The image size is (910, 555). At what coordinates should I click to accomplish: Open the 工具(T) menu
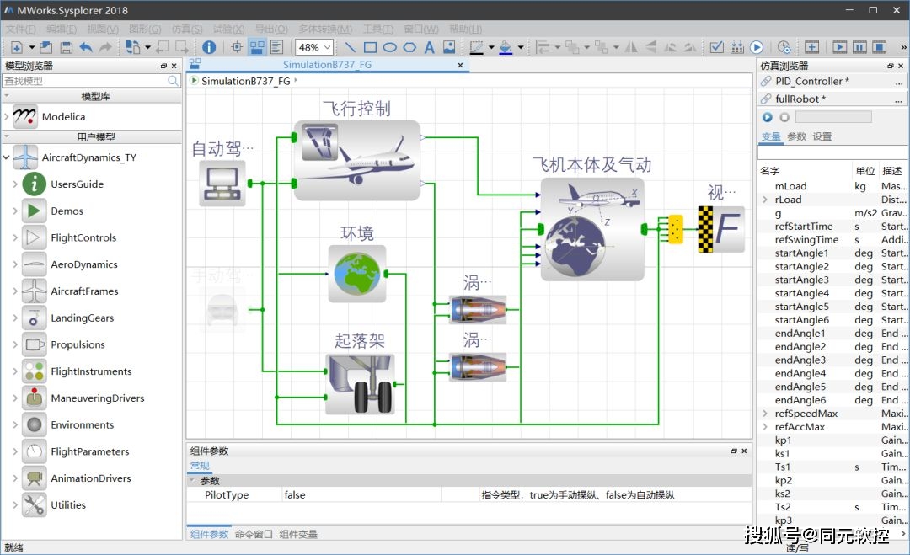[x=377, y=29]
